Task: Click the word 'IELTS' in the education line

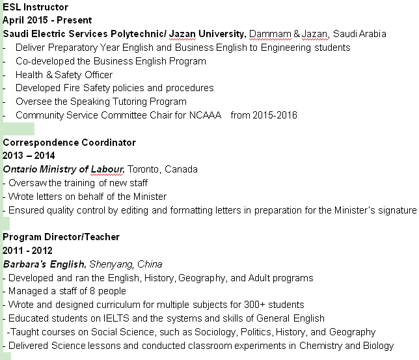Action: [x=135, y=318]
